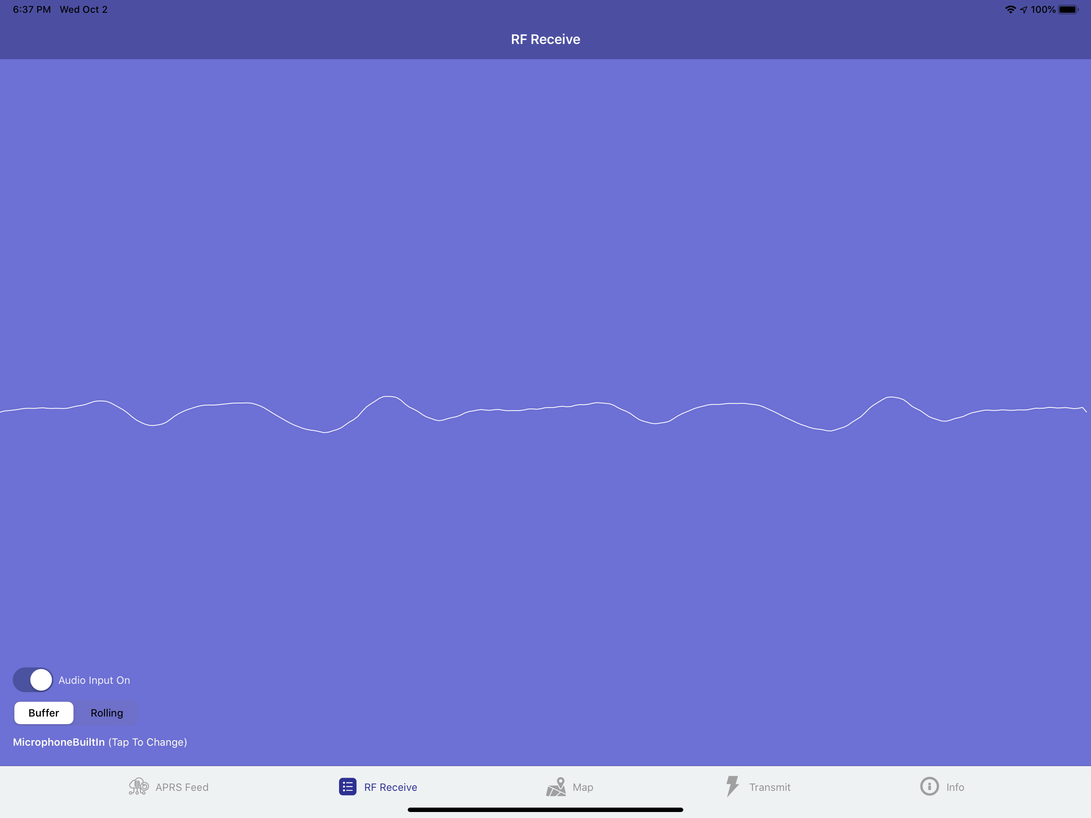The width and height of the screenshot is (1091, 818).
Task: Tap the APRS Feed cloud icon
Action: point(138,786)
